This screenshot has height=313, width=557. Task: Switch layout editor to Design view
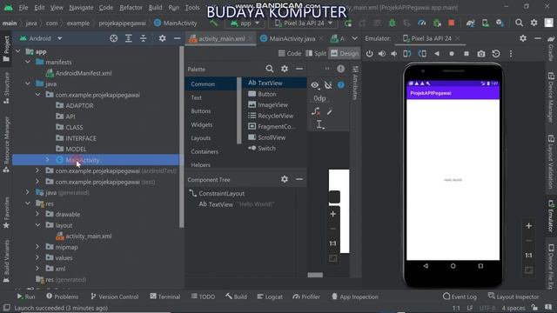click(x=345, y=54)
